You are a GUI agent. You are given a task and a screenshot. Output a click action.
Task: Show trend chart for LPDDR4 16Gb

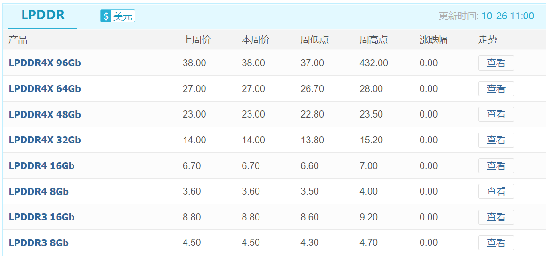click(x=496, y=165)
